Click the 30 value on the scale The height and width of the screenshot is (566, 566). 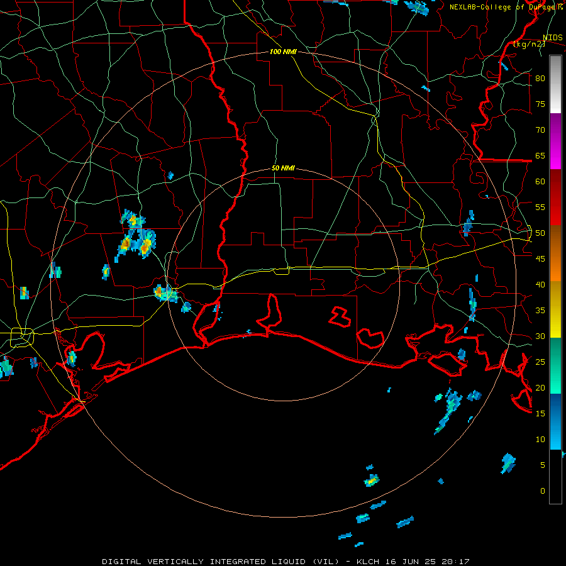pyautogui.click(x=540, y=336)
